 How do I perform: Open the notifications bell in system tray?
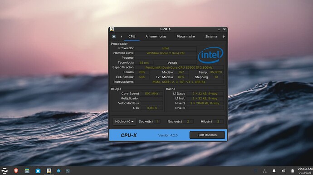click(274, 171)
